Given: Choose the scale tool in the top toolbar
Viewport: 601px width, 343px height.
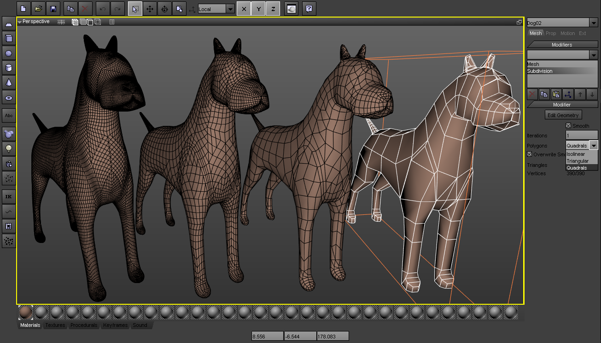Looking at the screenshot, I should 179,9.
